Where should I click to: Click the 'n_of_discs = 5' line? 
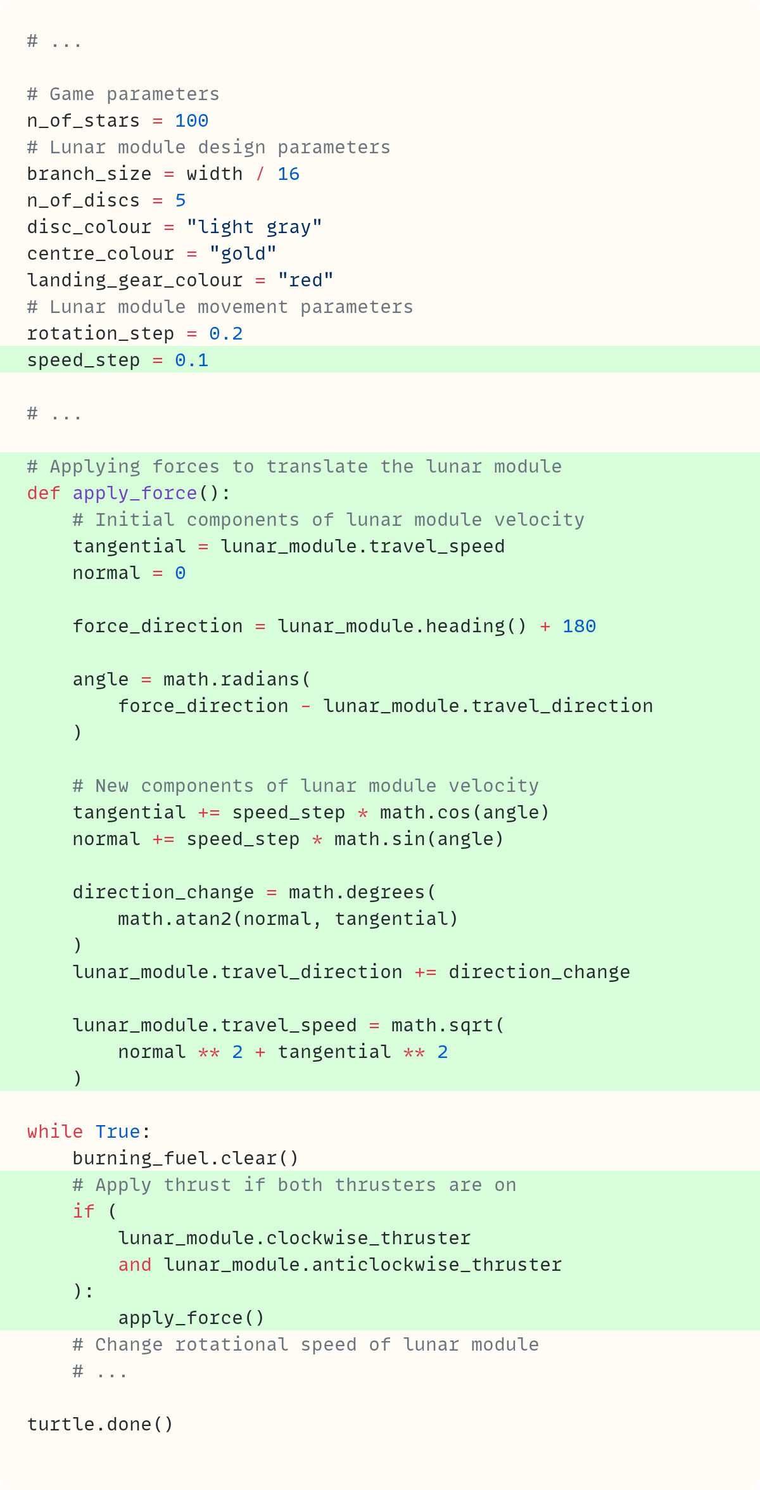[106, 201]
